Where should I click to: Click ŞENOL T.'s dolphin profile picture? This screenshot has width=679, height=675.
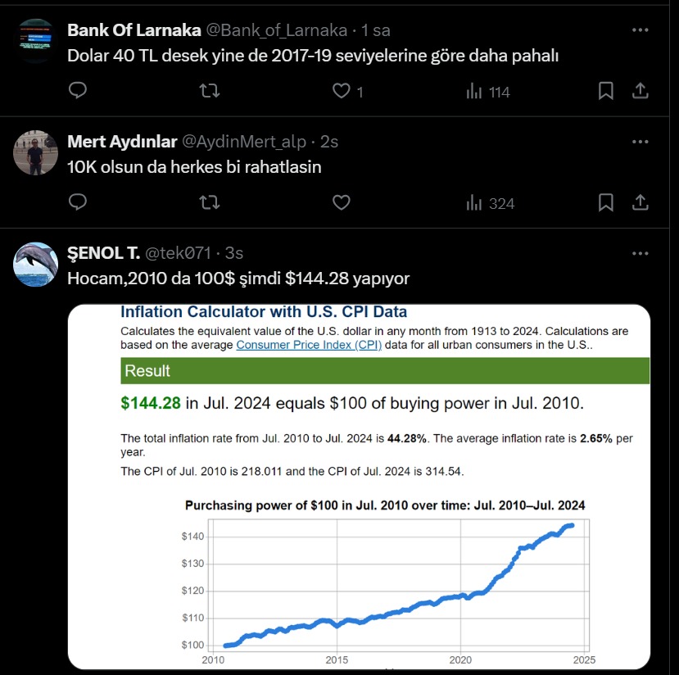(37, 265)
